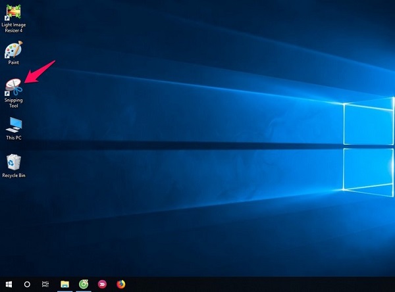Click the "Recycle Bin" text label
Image resolution: width=395 pixels, height=292 pixels.
point(13,176)
